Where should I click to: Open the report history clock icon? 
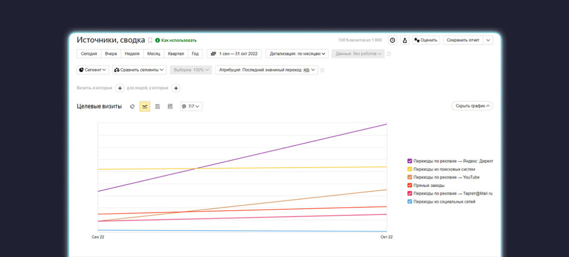[x=392, y=40]
